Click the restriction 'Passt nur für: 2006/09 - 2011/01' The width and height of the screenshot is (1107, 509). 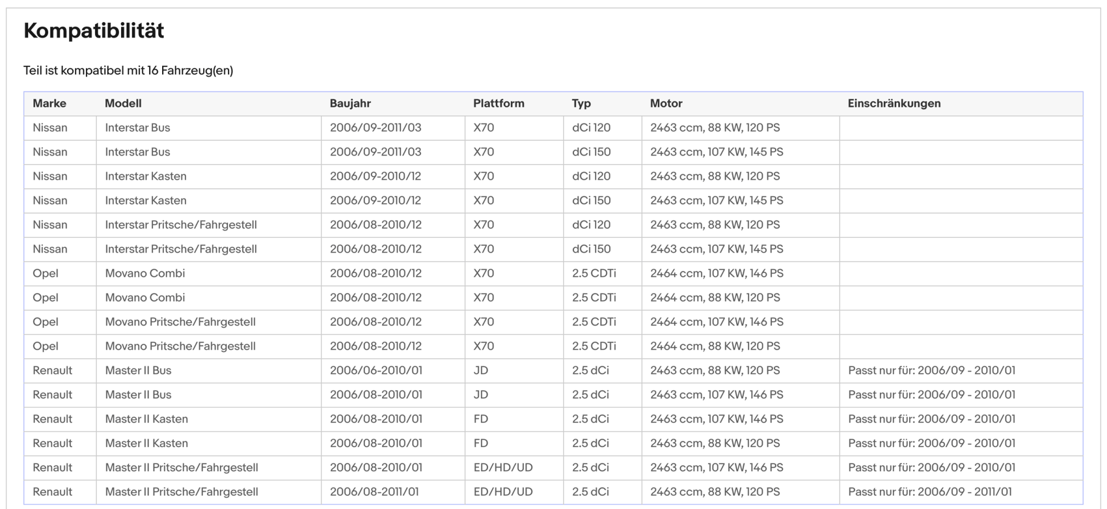click(930, 492)
